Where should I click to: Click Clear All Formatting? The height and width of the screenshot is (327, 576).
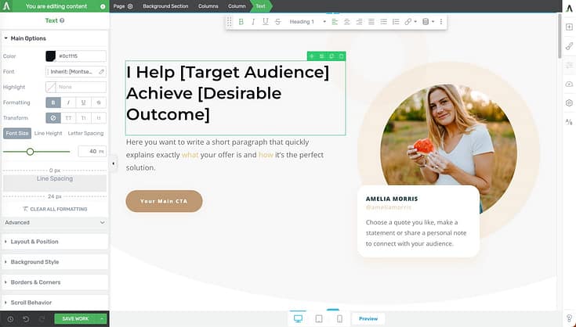[x=54, y=209]
